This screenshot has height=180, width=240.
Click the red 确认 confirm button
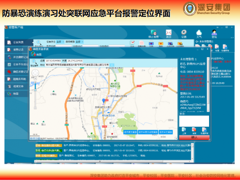coord(194,137)
